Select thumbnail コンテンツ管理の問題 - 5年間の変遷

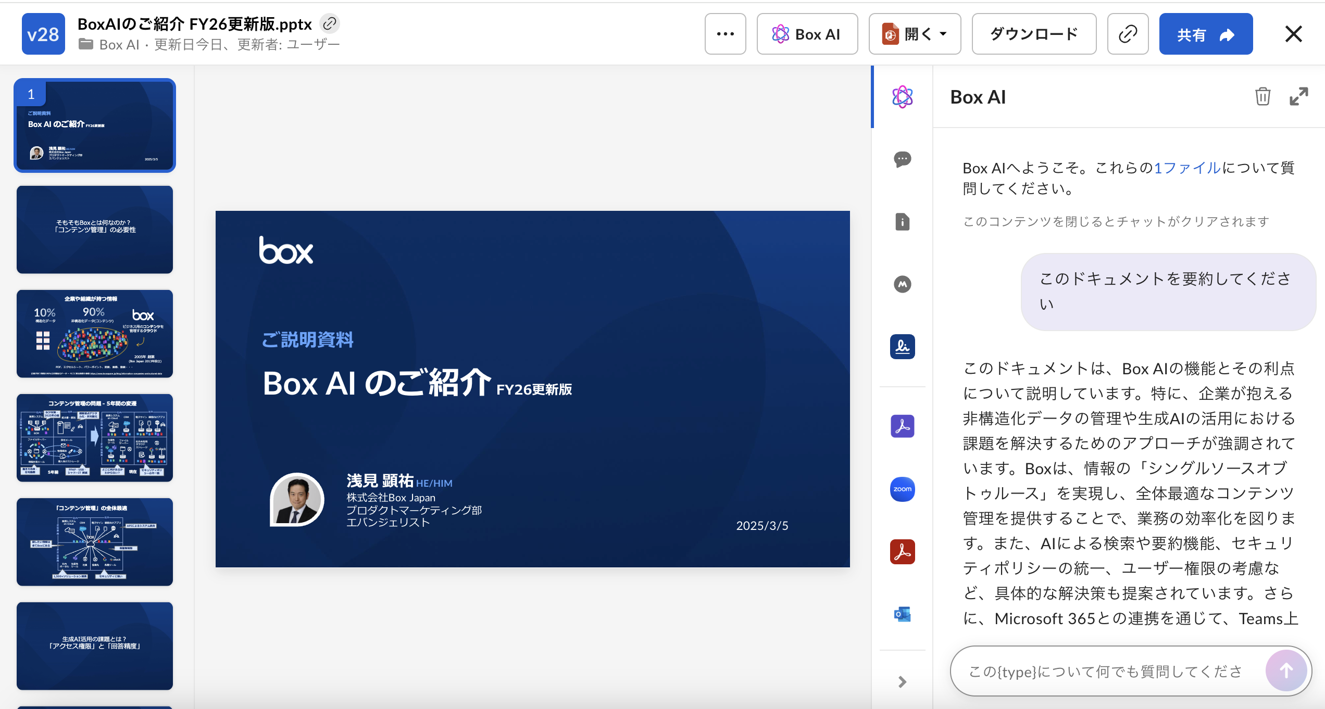coord(95,438)
